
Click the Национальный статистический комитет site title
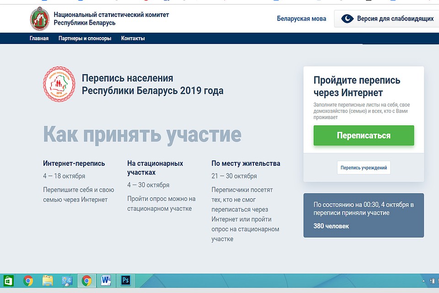(112, 18)
